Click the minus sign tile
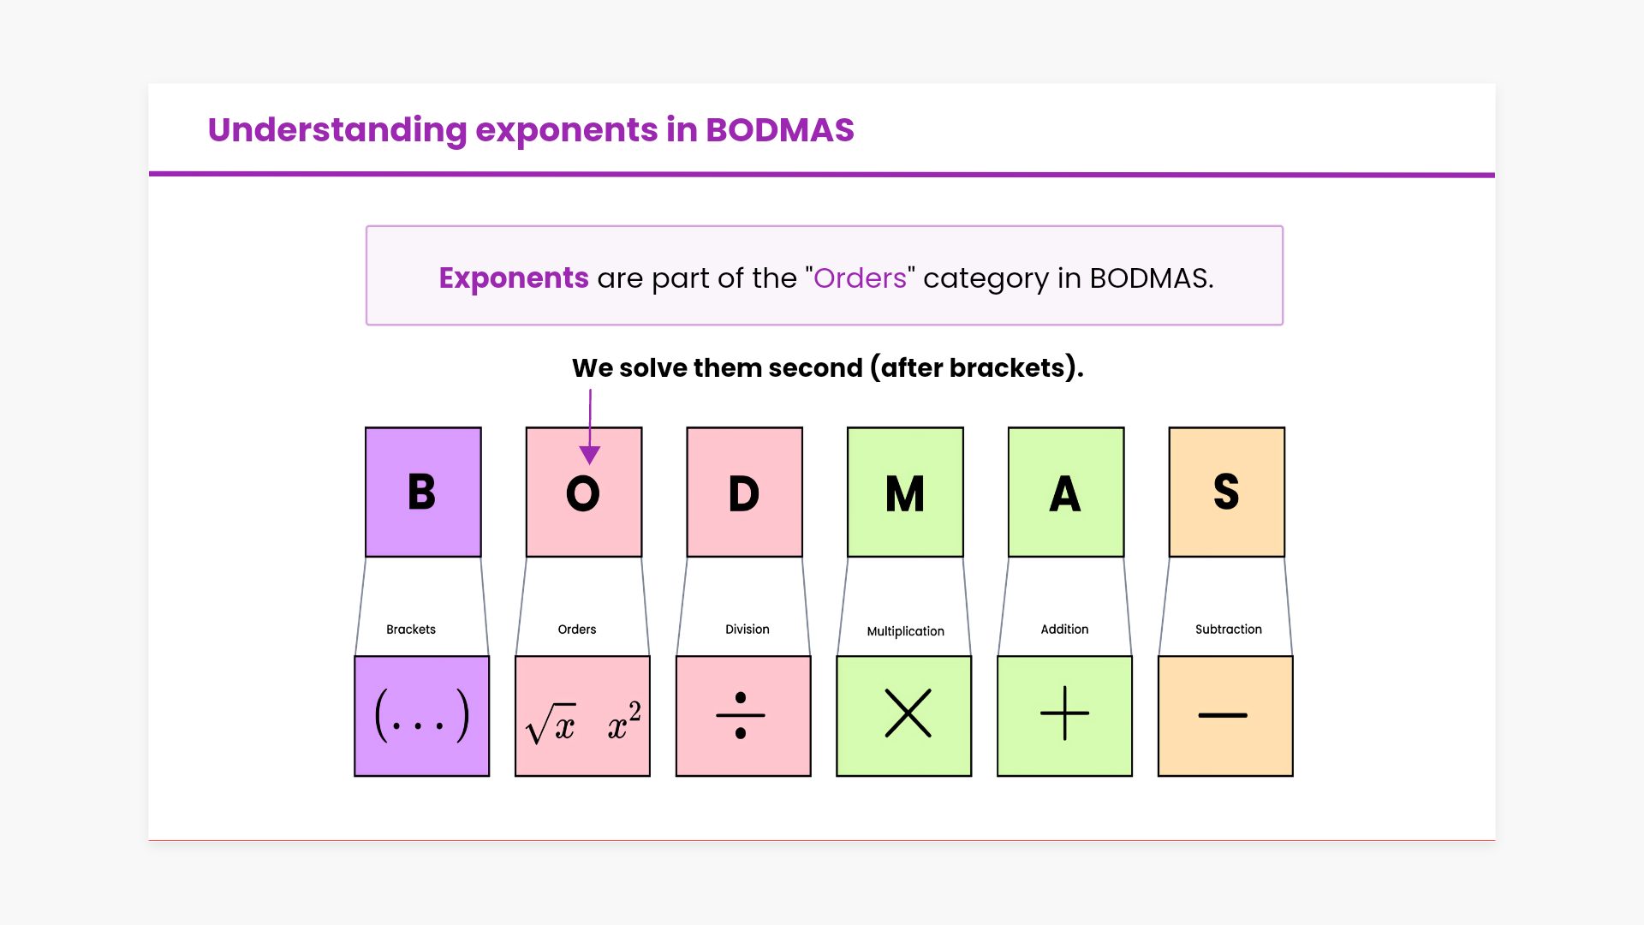Image resolution: width=1644 pixels, height=925 pixels. click(x=1225, y=716)
